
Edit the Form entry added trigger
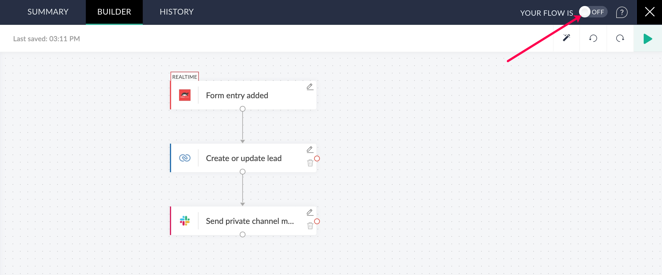point(310,87)
